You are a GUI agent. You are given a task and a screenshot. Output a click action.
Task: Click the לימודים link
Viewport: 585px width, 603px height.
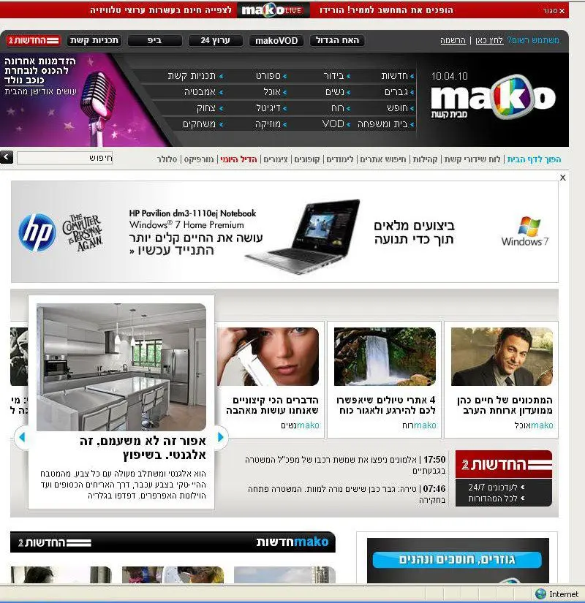pos(340,159)
